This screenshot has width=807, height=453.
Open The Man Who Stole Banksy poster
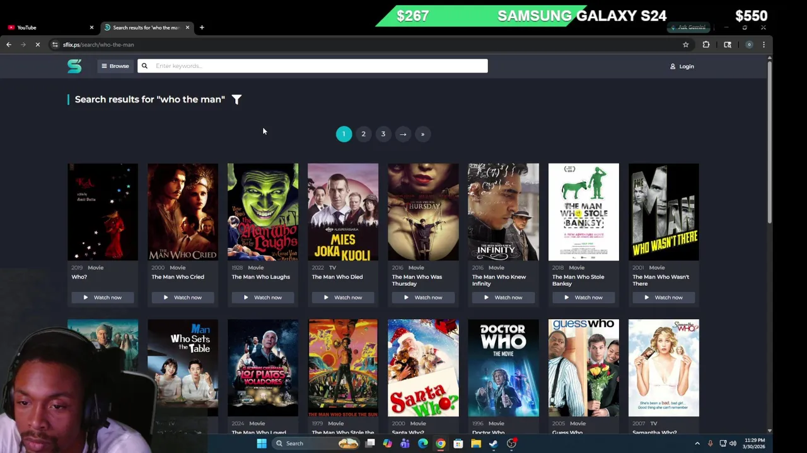click(583, 212)
